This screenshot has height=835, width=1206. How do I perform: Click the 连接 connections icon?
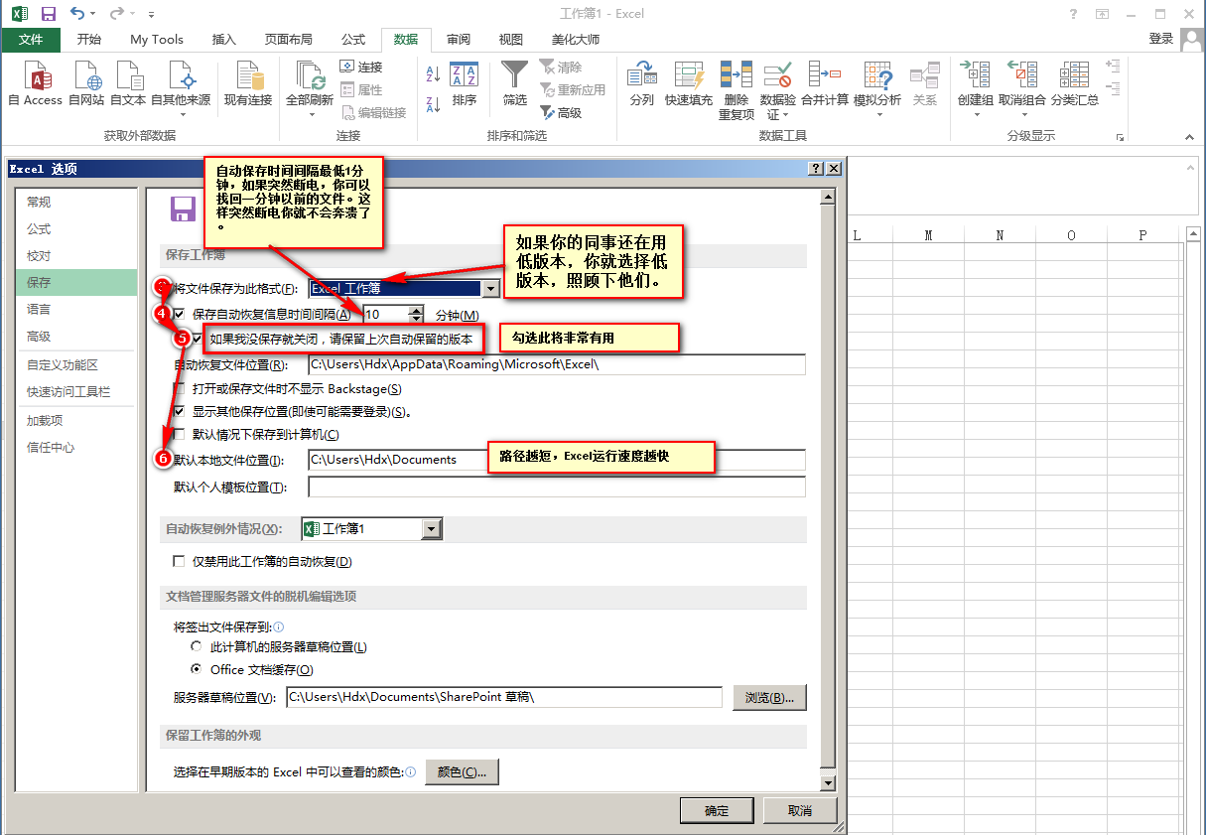point(347,67)
